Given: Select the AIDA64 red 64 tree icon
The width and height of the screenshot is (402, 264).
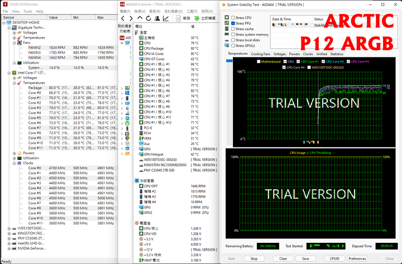Looking at the screenshot, I should [122, 38].
